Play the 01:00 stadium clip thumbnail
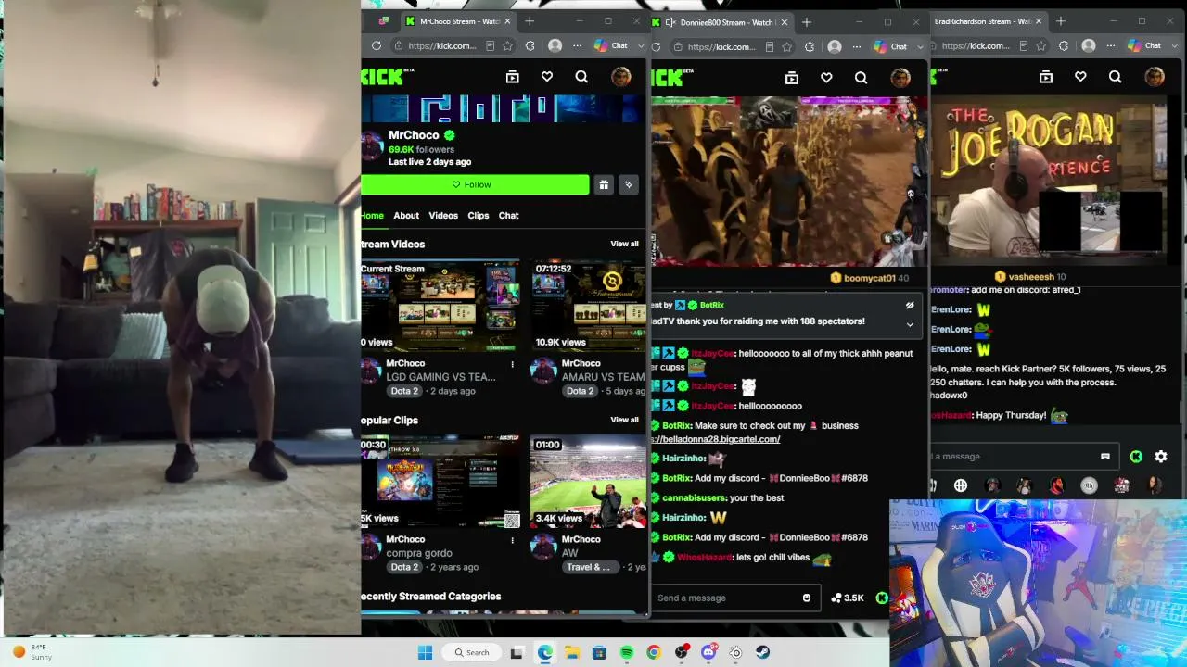This screenshot has width=1187, height=667. 588,482
